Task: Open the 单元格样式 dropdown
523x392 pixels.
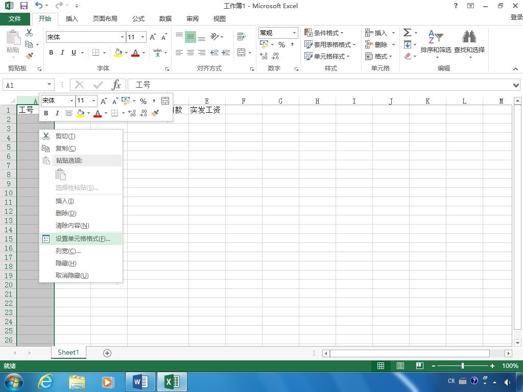Action: pyautogui.click(x=327, y=56)
